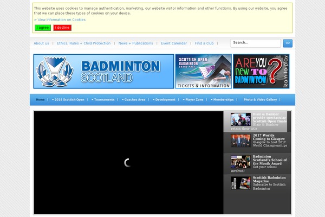The image size is (325, 217).
Task: Open Are you new to badminton banner
Action: (261, 71)
